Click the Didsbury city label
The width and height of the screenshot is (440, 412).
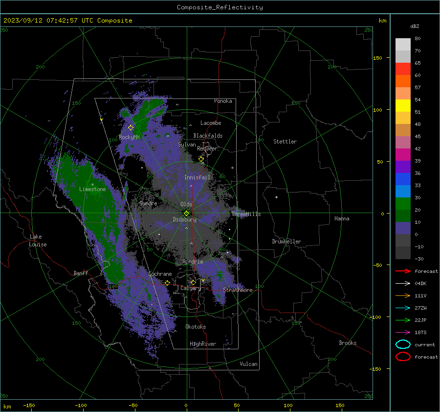click(x=185, y=219)
